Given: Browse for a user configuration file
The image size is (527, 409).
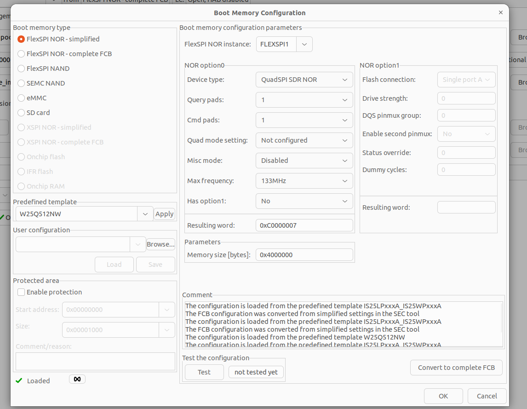Looking at the screenshot, I should 160,244.
